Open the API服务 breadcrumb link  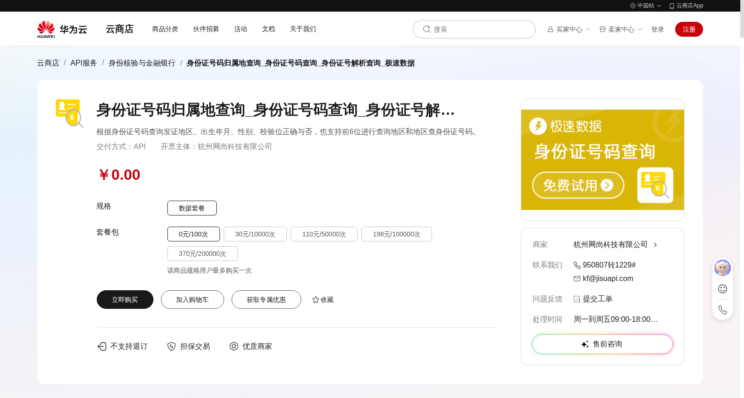84,63
